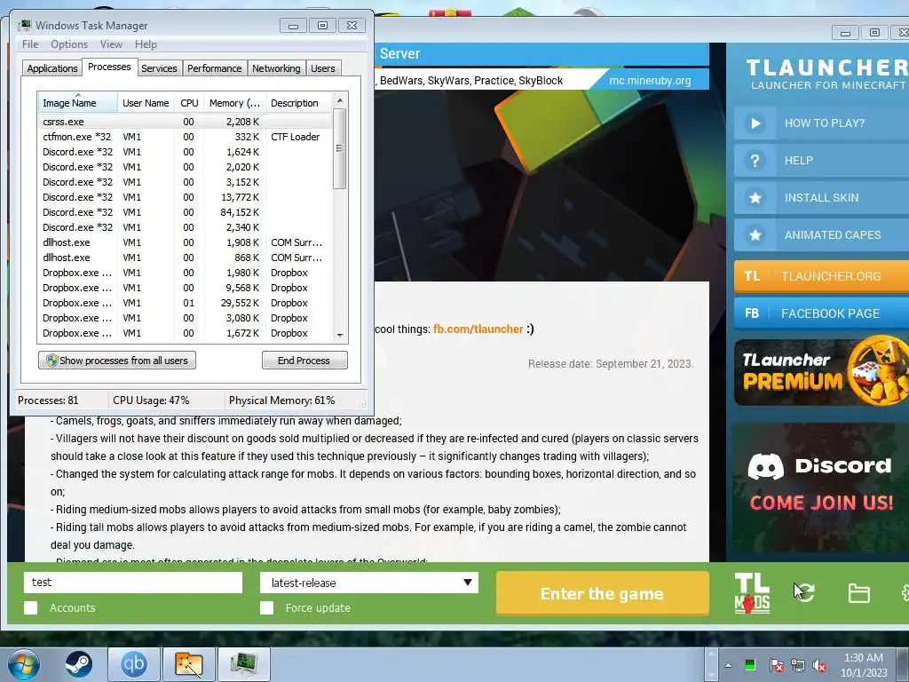This screenshot has width=909, height=682.
Task: Show hidden tray icons arrow
Action: point(728,665)
